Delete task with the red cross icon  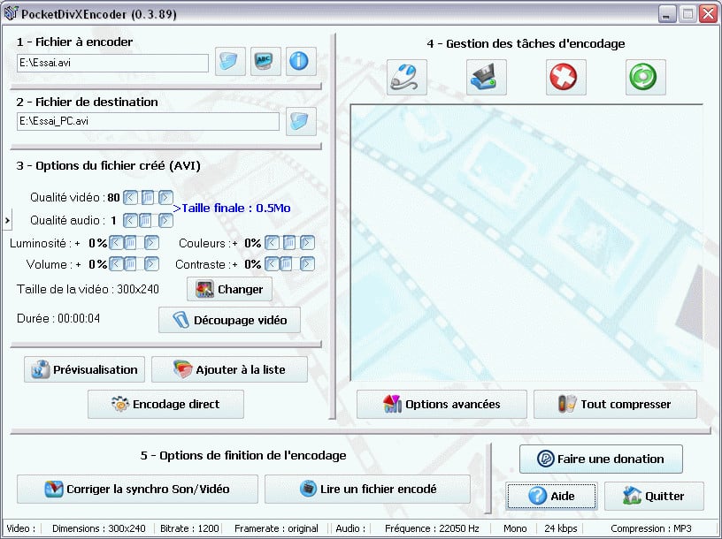pyautogui.click(x=566, y=78)
